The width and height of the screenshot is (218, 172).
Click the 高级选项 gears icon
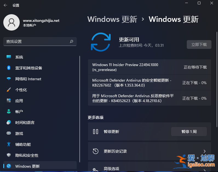(x=96, y=170)
